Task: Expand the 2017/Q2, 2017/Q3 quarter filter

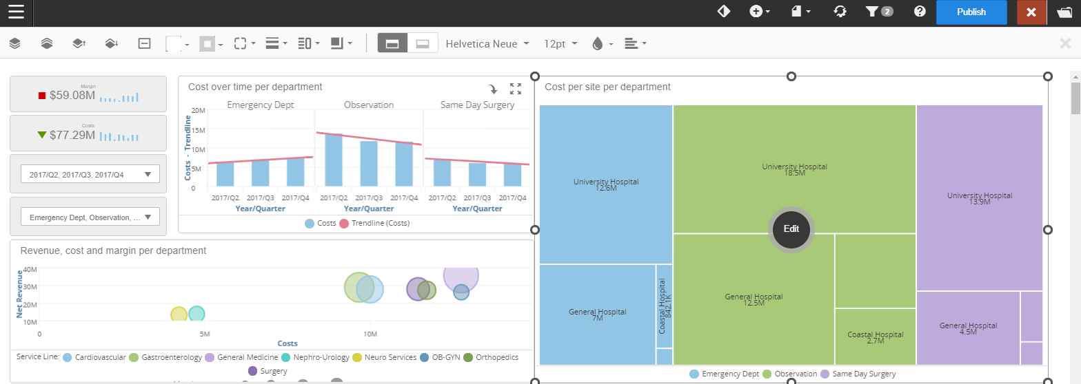Action: point(90,175)
